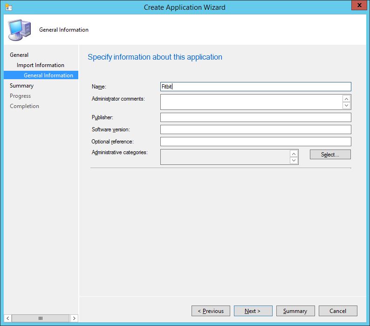Click the 'Create Application Wizard' title text

click(x=185, y=7)
